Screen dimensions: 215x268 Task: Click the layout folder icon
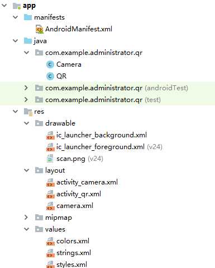[x=39, y=170]
